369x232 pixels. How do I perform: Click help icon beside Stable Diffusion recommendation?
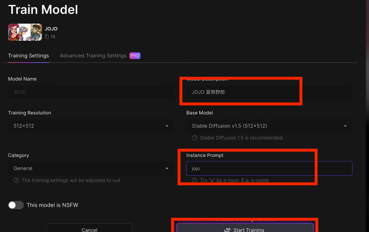pyautogui.click(x=194, y=138)
